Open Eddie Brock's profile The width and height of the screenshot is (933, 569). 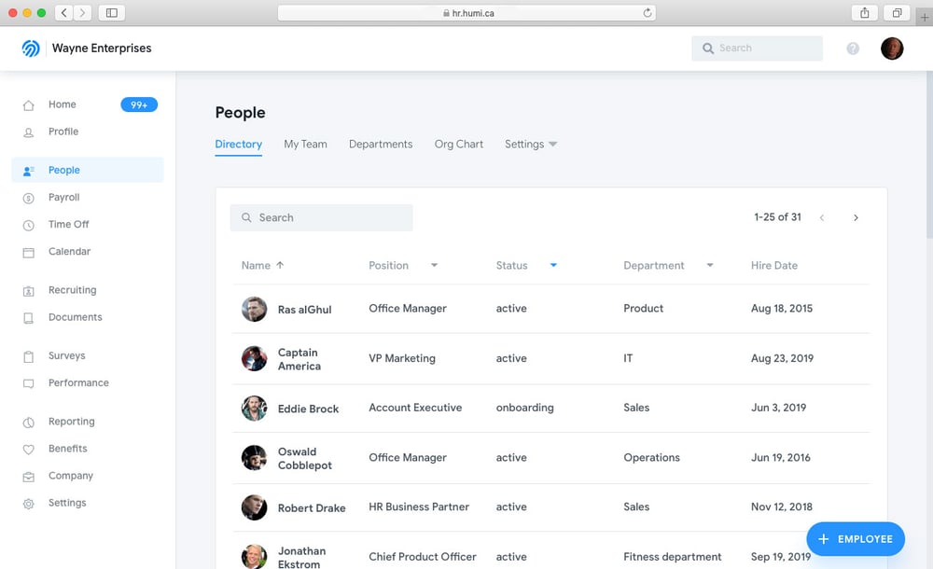(x=308, y=409)
